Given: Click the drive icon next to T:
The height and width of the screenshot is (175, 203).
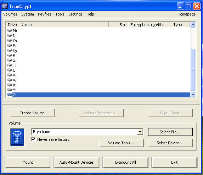Looking at the screenshot, I should pyautogui.click(x=9, y=65).
